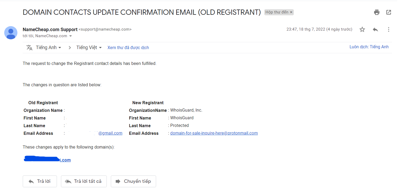The height and width of the screenshot is (191, 398).
Task: Click the protonmail email address link
Action: [214, 133]
